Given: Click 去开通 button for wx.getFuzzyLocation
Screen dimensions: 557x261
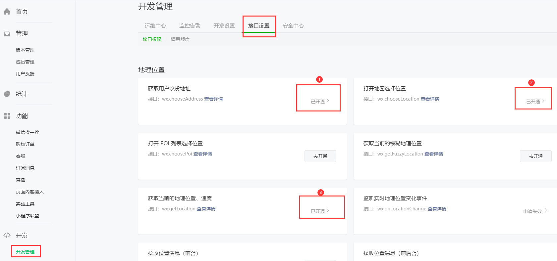Looking at the screenshot, I should (x=535, y=156).
